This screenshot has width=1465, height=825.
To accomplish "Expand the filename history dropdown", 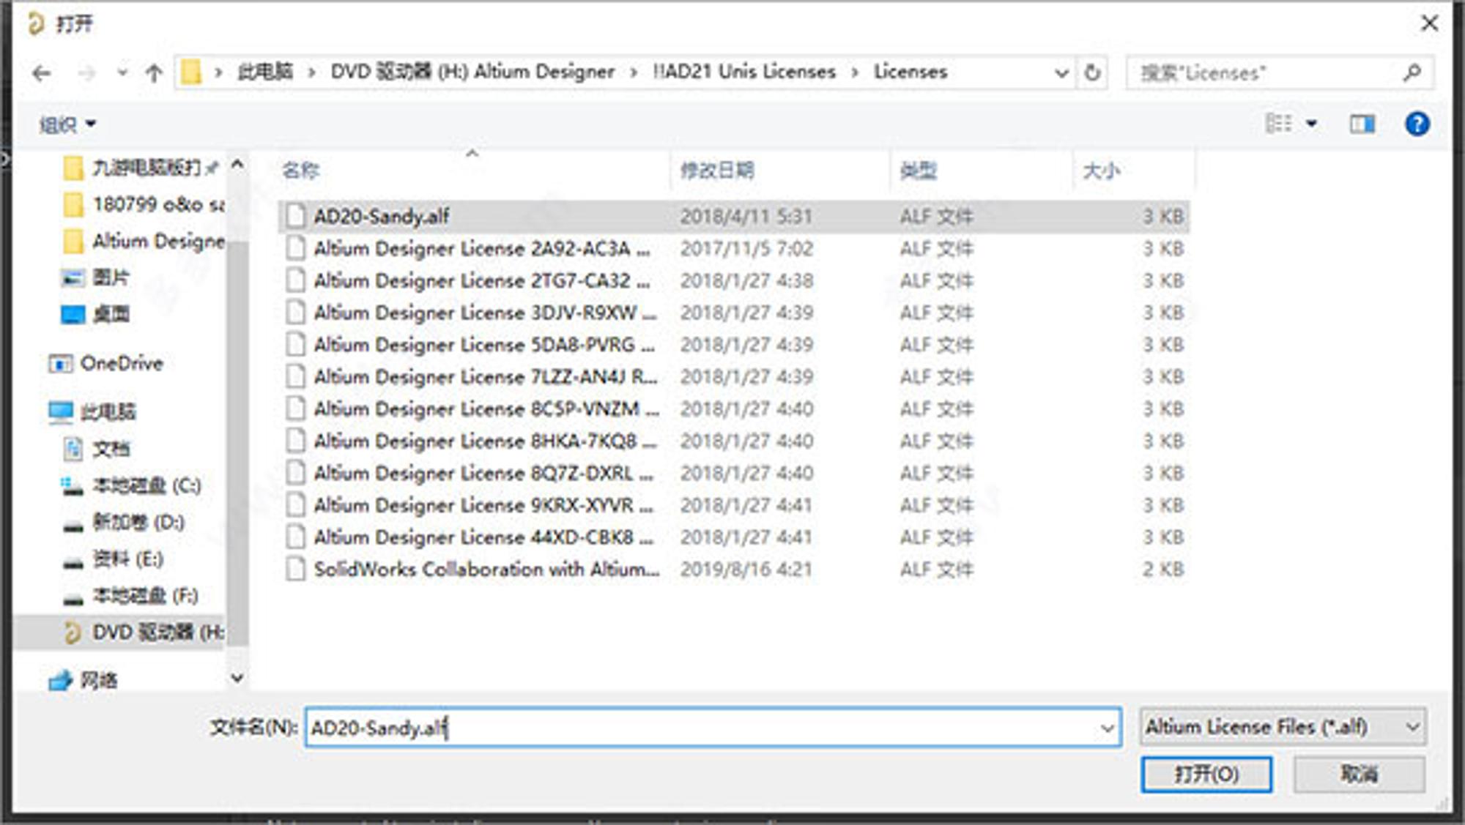I will point(1107,728).
